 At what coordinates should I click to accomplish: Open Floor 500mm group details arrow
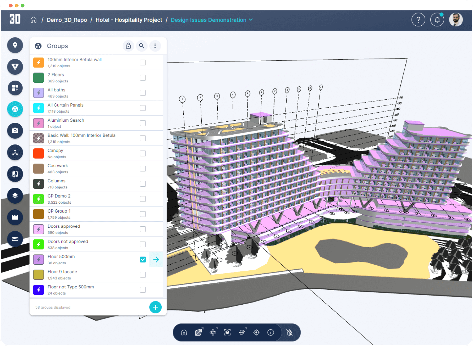(x=156, y=259)
